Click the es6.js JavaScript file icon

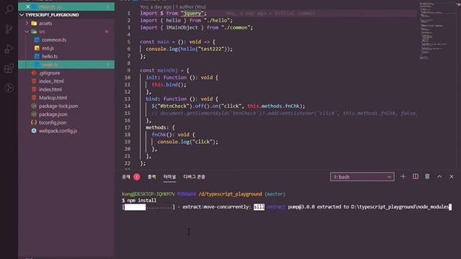pyautogui.click(x=37, y=48)
